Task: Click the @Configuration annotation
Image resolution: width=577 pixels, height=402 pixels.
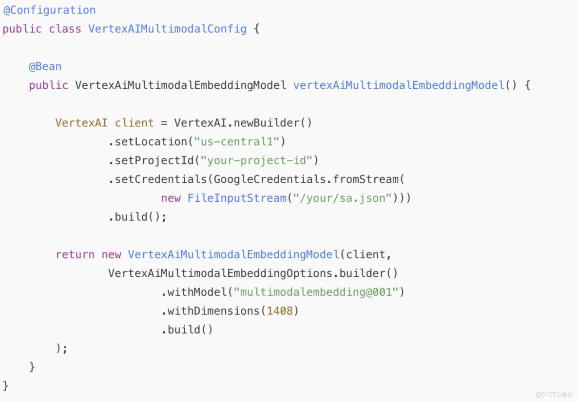Action: click(49, 10)
